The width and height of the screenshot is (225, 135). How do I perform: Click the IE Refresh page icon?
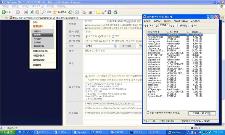tap(32, 12)
